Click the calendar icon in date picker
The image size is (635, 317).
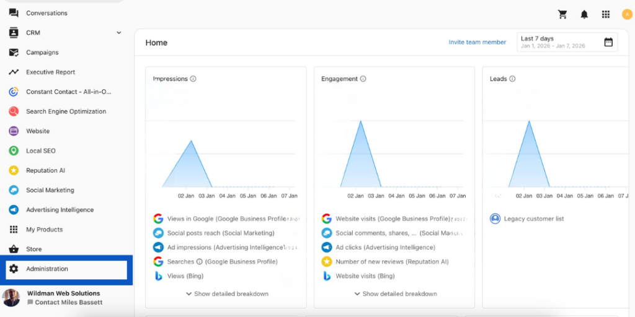608,42
